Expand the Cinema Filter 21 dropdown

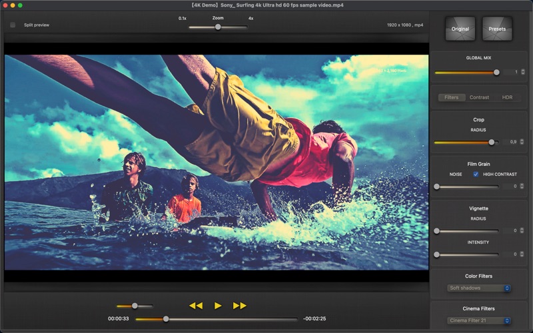click(x=479, y=320)
